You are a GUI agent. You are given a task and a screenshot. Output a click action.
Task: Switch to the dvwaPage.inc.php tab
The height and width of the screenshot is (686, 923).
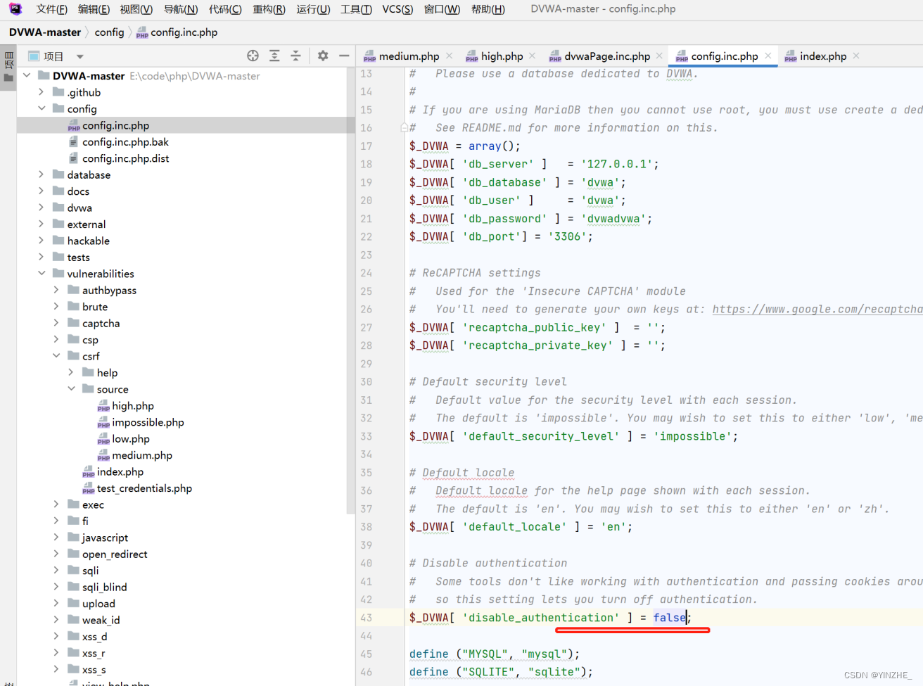pyautogui.click(x=607, y=56)
